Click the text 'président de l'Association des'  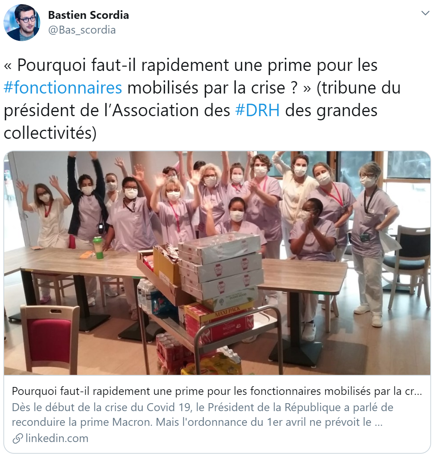click(117, 110)
